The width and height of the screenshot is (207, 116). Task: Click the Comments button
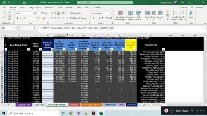197,7
